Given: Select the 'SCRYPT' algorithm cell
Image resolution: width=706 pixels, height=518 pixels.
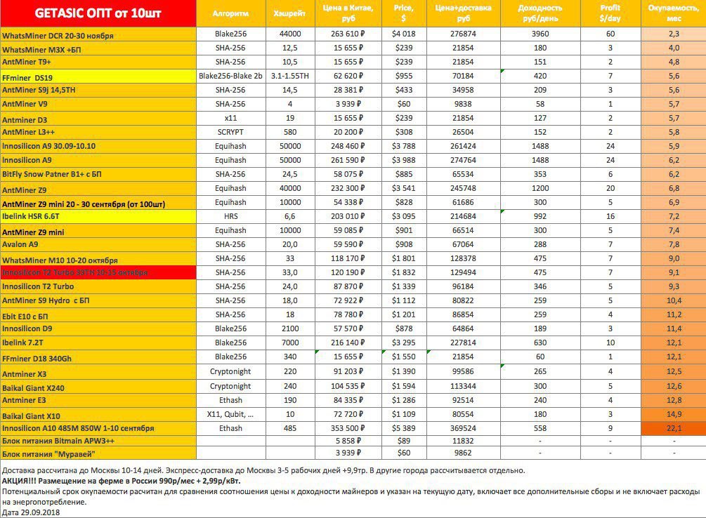Looking at the screenshot, I should tap(230, 133).
